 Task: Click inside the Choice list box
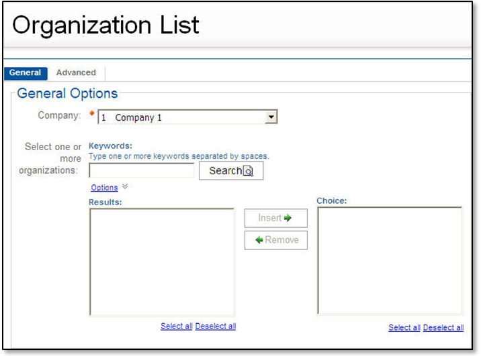coord(390,260)
